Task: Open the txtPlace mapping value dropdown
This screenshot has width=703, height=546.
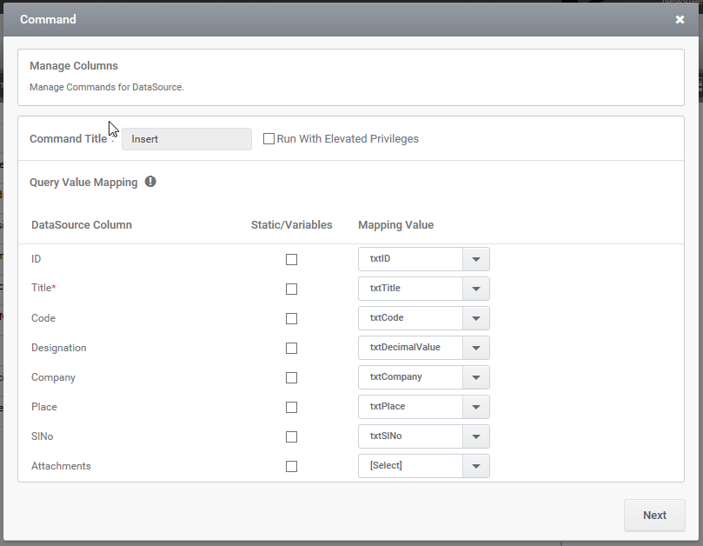Action: [x=424, y=407]
